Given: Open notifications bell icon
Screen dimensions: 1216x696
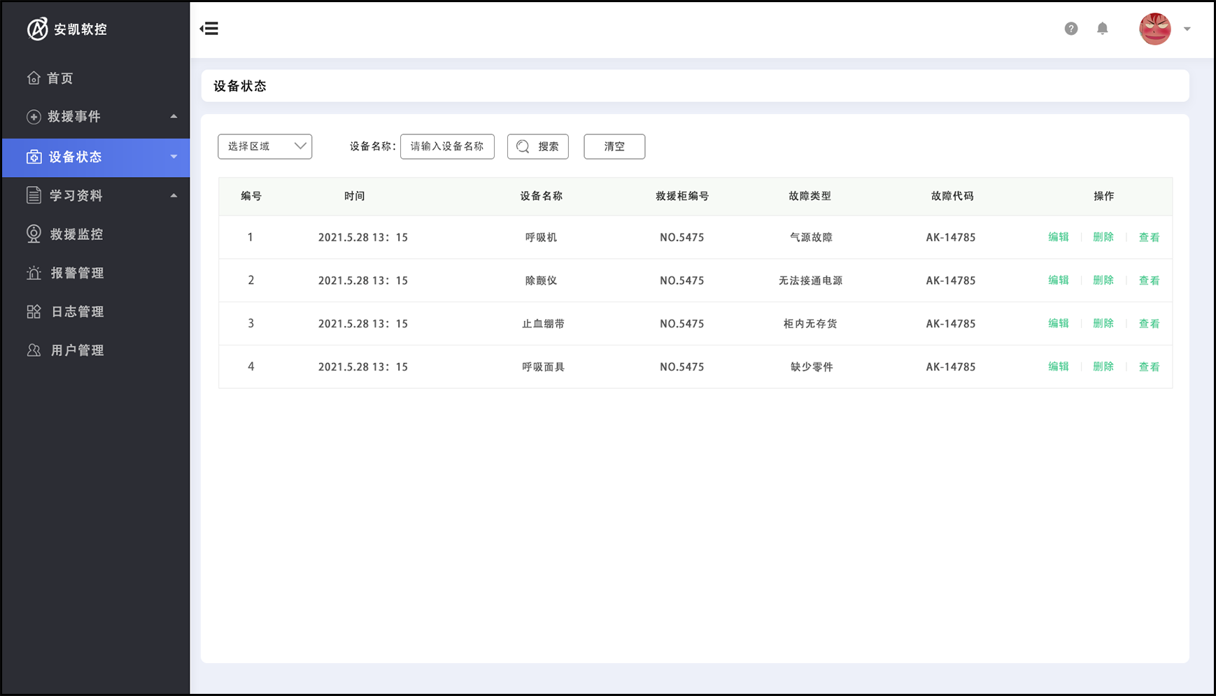Looking at the screenshot, I should tap(1102, 29).
